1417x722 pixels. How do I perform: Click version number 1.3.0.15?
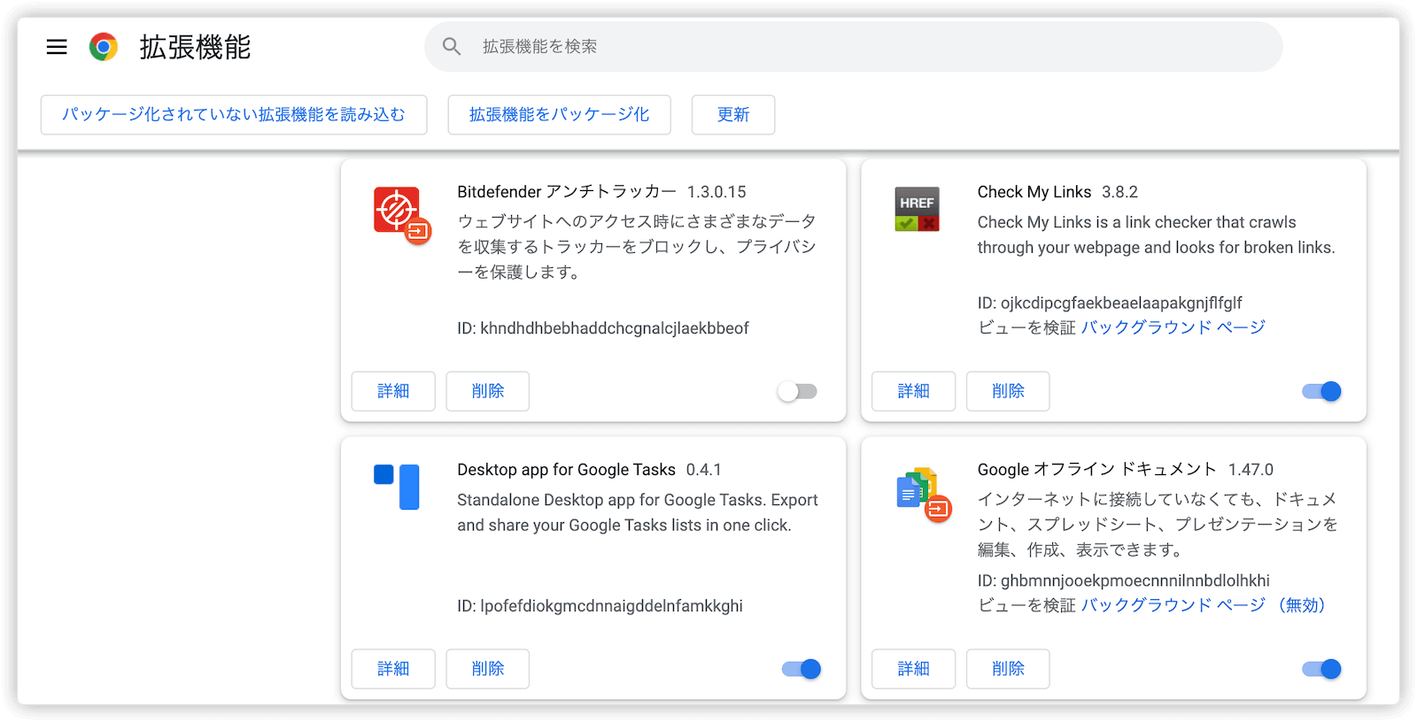pyautogui.click(x=716, y=192)
